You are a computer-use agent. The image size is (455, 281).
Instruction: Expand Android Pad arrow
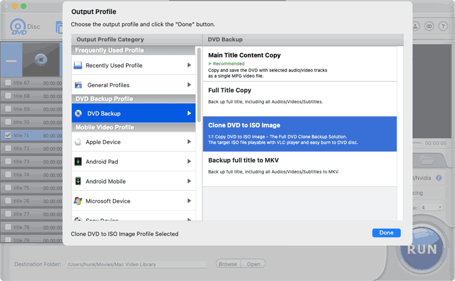[x=189, y=162]
